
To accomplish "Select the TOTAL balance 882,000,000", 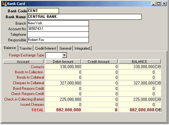I will pos(136,110).
